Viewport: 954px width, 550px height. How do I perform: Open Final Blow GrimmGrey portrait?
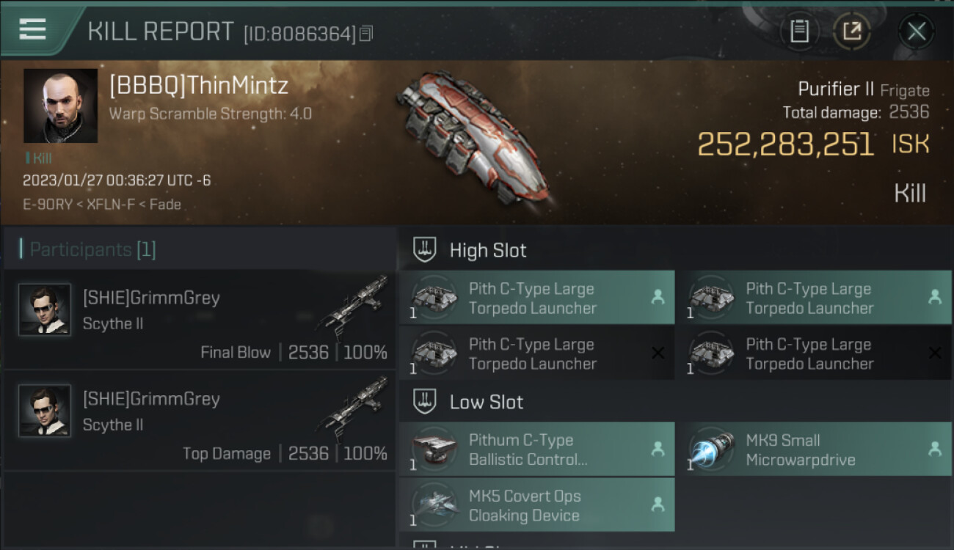click(x=45, y=309)
